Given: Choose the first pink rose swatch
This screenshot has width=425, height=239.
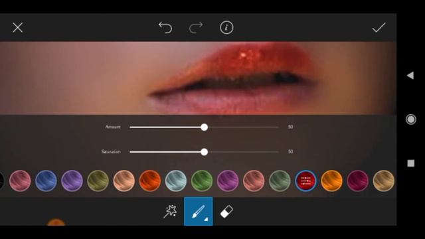Looking at the screenshot, I should point(20,181).
